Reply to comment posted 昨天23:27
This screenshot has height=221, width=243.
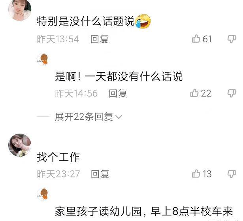[x=100, y=174]
